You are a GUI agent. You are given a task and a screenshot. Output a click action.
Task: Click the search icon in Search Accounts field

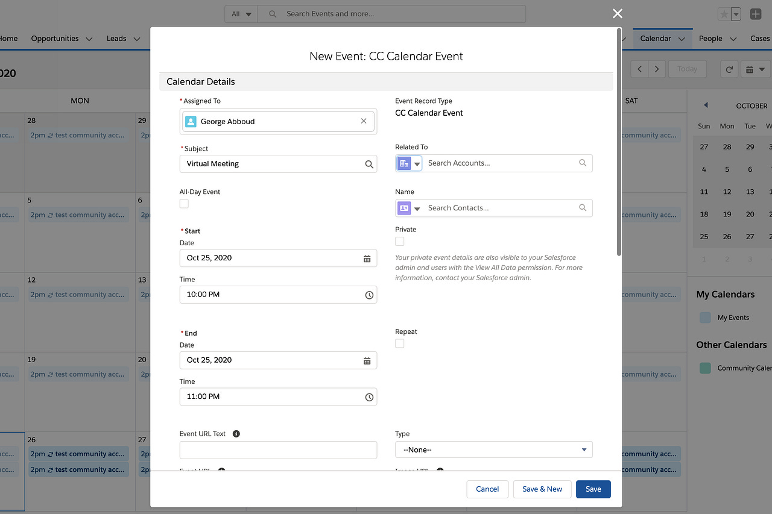pos(582,163)
